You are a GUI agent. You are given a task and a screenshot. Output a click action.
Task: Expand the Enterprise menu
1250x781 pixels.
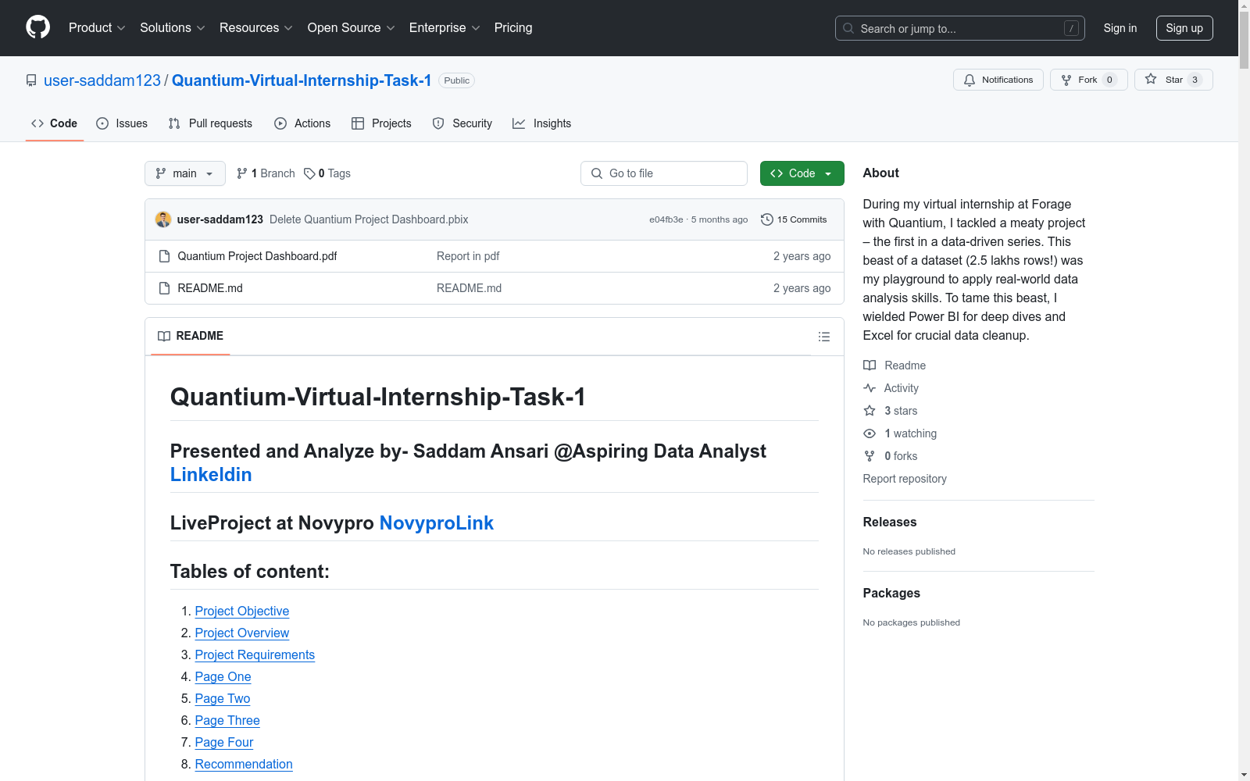tap(445, 28)
